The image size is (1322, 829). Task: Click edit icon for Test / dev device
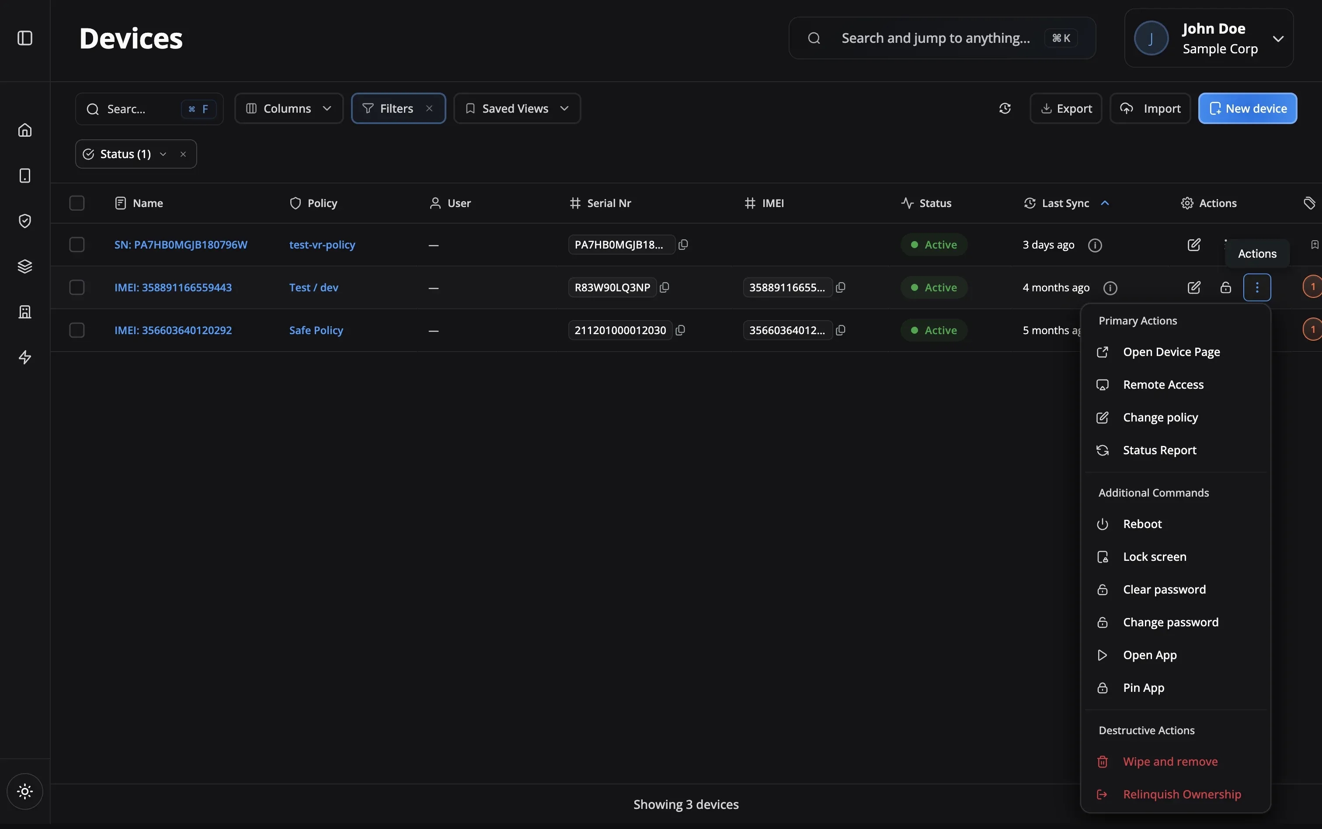(x=1193, y=287)
